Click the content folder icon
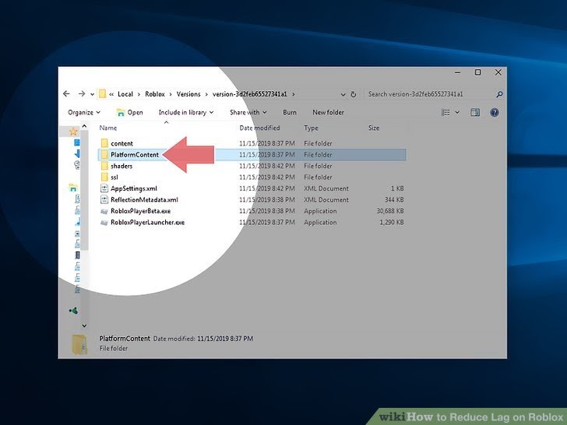 click(104, 143)
